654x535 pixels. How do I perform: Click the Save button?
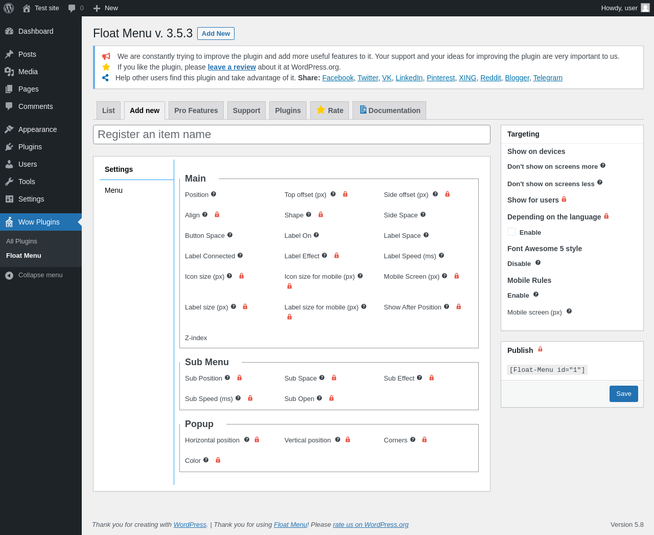click(x=623, y=394)
